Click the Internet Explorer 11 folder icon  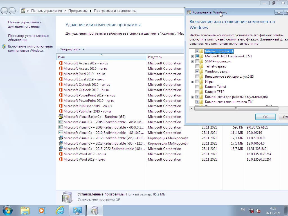(201, 51)
